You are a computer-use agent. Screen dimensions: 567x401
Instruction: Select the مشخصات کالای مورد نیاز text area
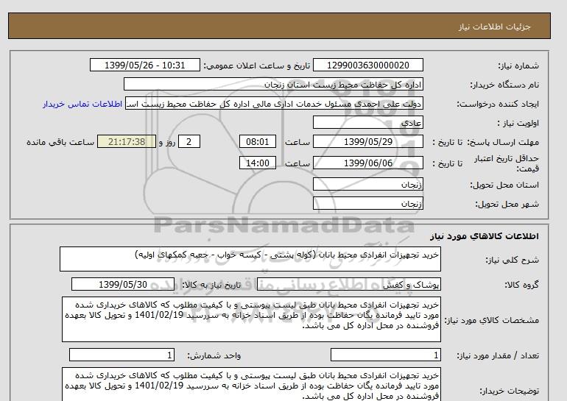(251, 319)
